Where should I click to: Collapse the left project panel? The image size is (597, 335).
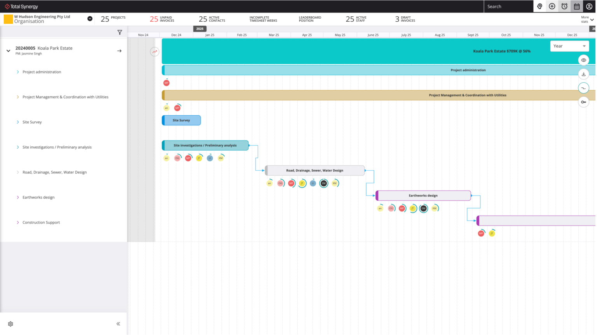[118, 323]
